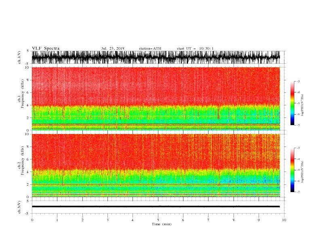
Task: Click the time axis tick label "7"
Action: (x=208, y=220)
